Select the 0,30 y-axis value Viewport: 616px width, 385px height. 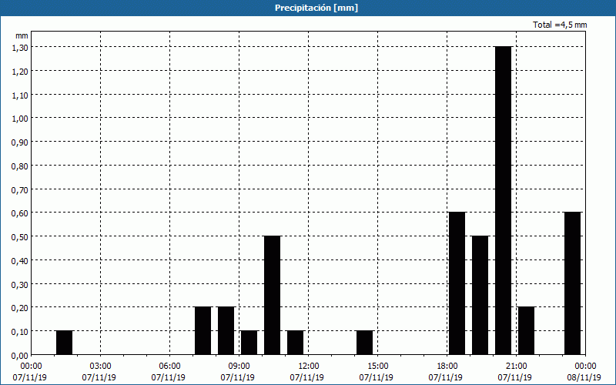20,284
